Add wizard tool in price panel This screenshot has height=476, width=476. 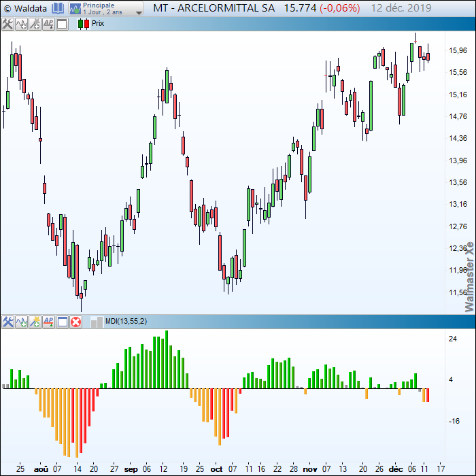[x=35, y=24]
